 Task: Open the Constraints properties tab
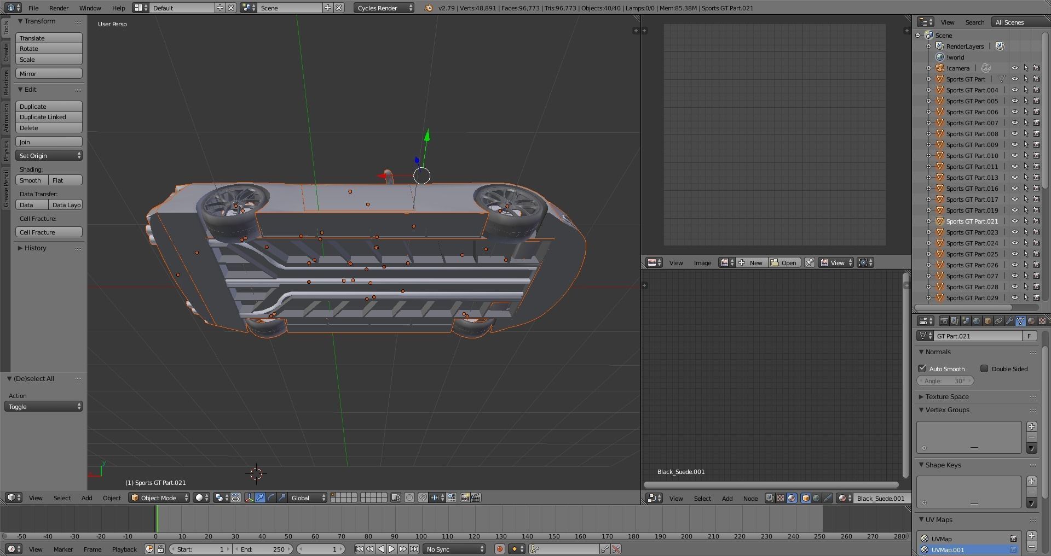tap(998, 321)
